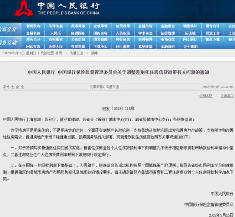Image resolution: width=235 pixels, height=217 pixels.
Task: Click paragraph starting with 二、在全国统一
Action: coord(118,172)
